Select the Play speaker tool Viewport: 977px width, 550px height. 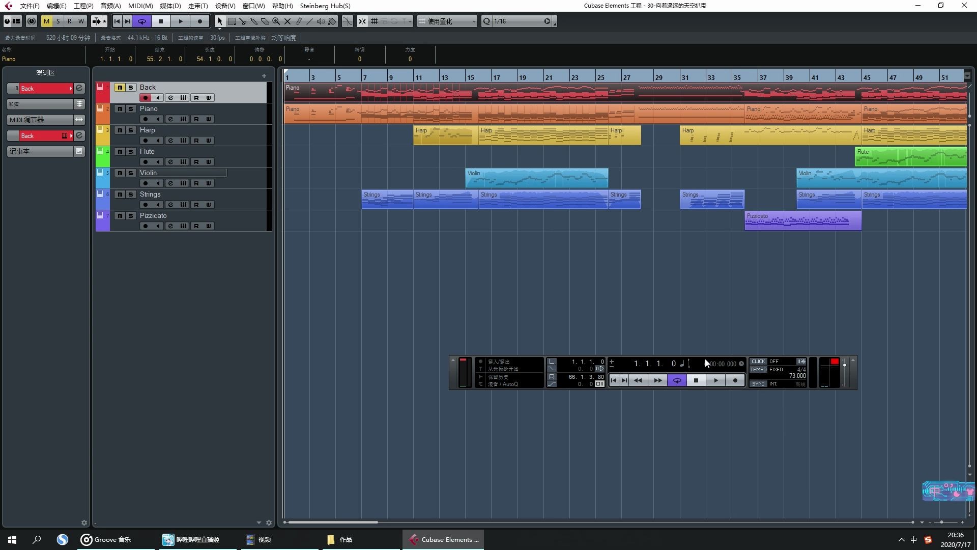[321, 21]
